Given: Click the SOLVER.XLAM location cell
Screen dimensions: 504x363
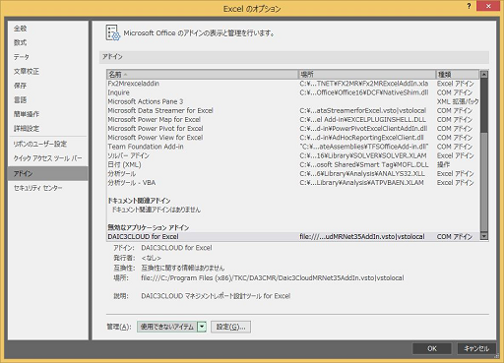Looking at the screenshot, I should point(363,155).
